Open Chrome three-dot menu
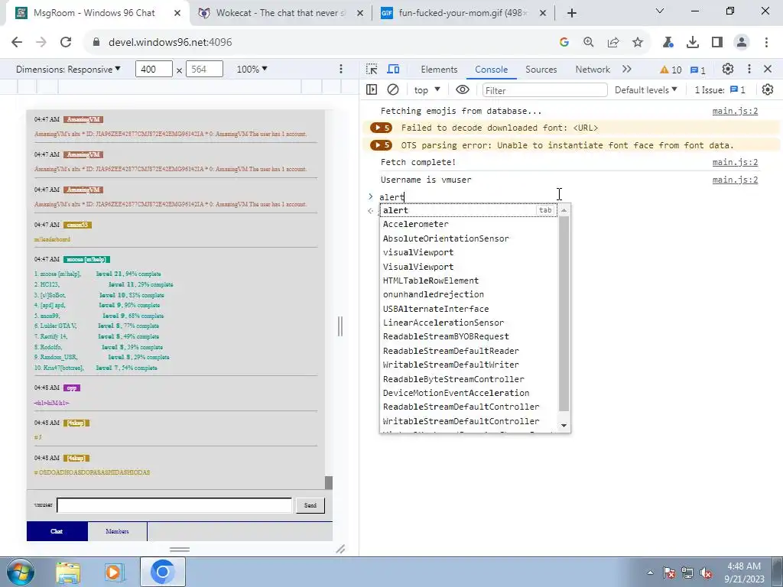The image size is (783, 587). click(766, 43)
